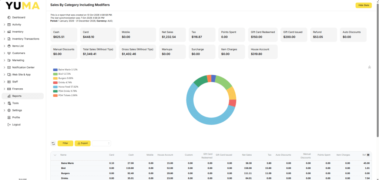Expand the Items List chevron
This screenshot has height=180, width=379.
coord(4,46)
